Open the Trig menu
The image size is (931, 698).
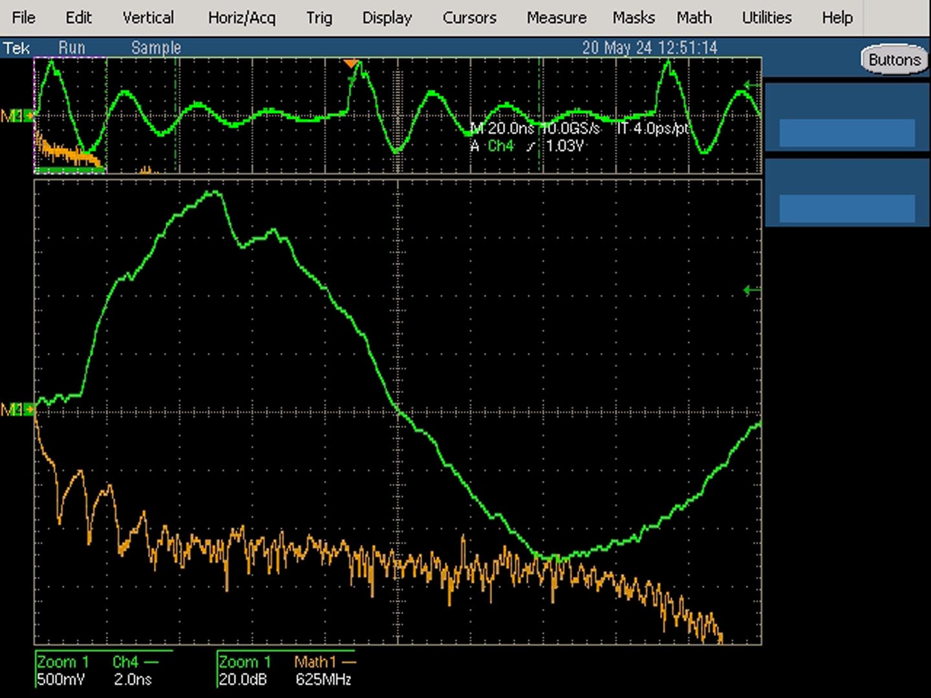(x=319, y=17)
